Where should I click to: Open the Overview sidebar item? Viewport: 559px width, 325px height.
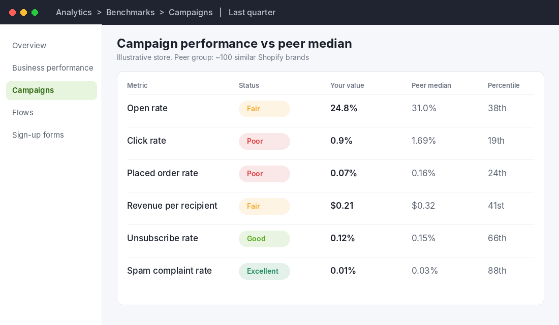pos(29,46)
